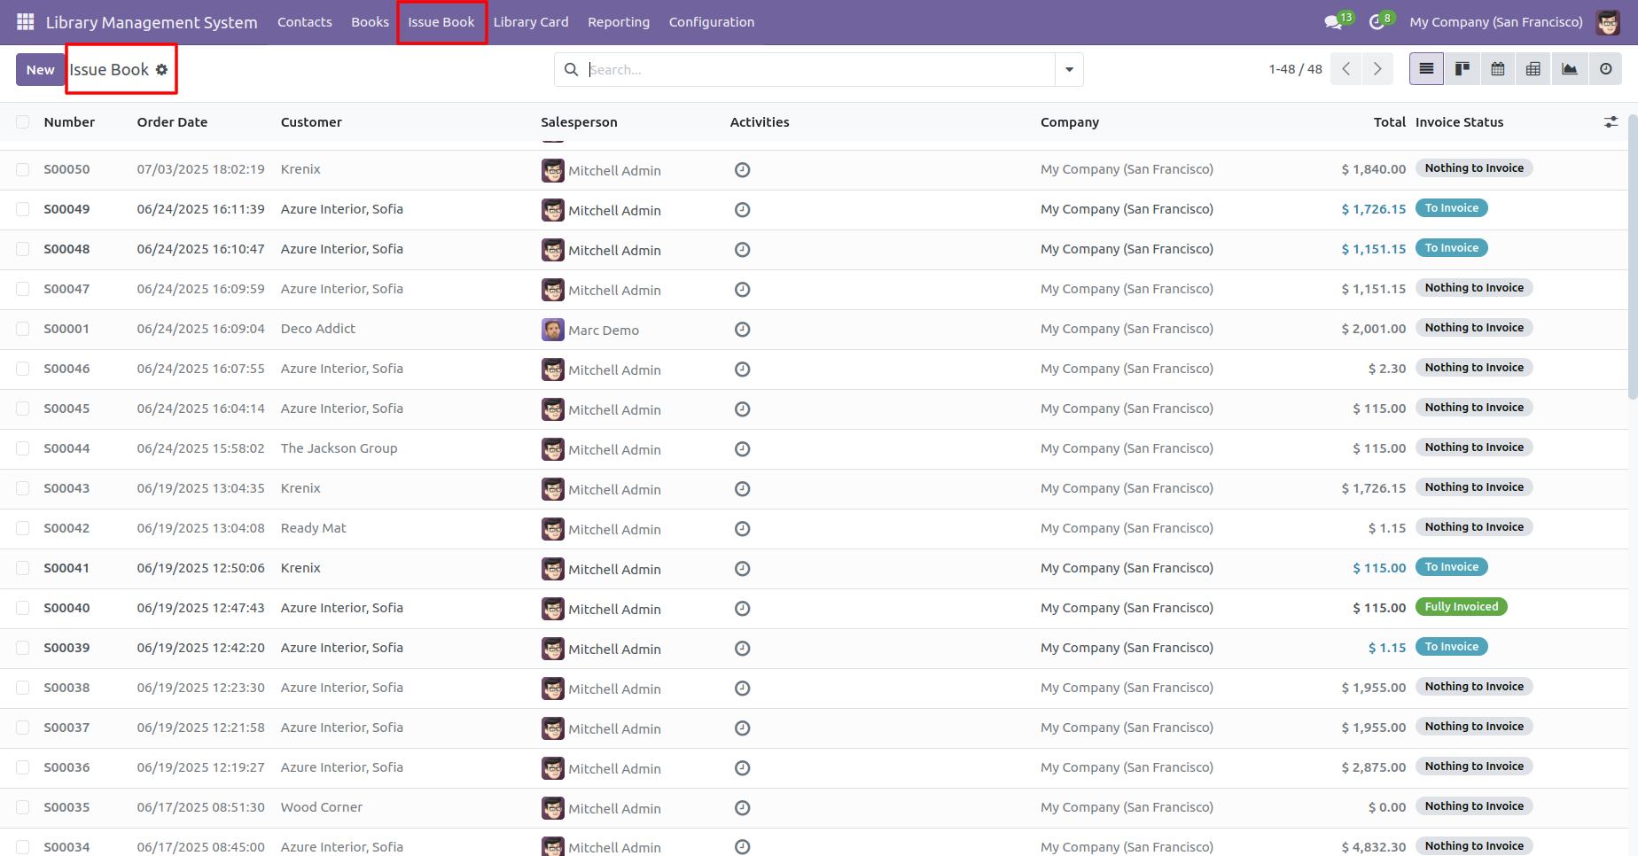Open activity clock for order S00040

coord(743,609)
